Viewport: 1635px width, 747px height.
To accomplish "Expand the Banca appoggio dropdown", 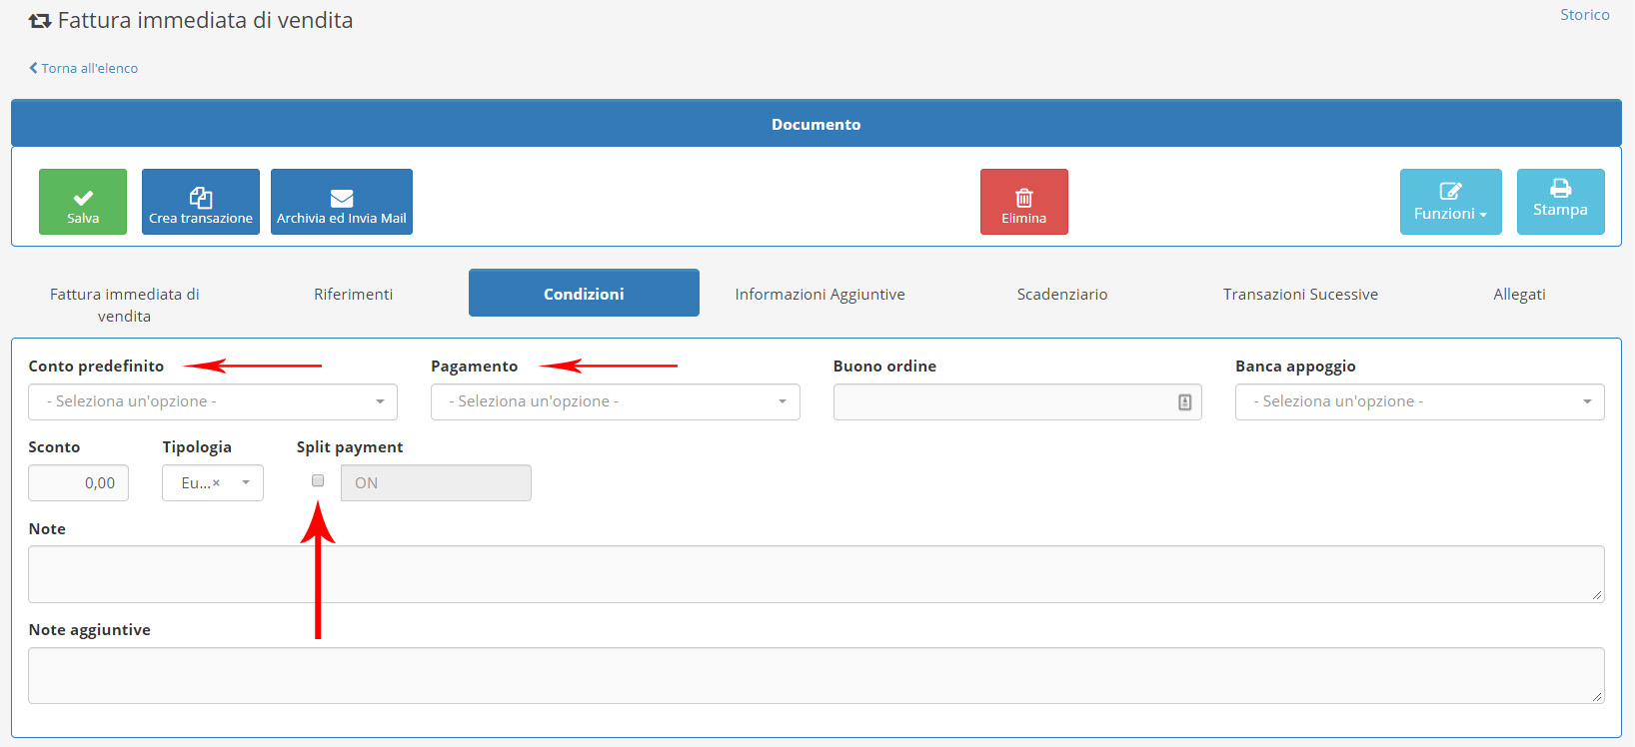I will [1419, 402].
